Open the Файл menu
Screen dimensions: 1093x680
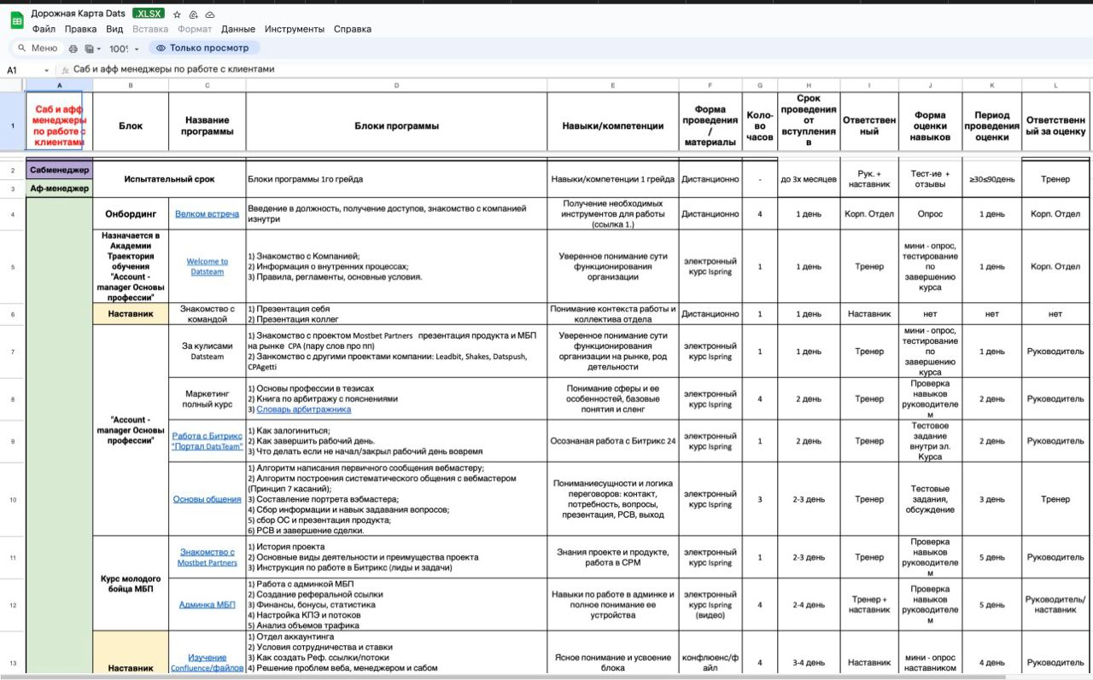click(44, 29)
